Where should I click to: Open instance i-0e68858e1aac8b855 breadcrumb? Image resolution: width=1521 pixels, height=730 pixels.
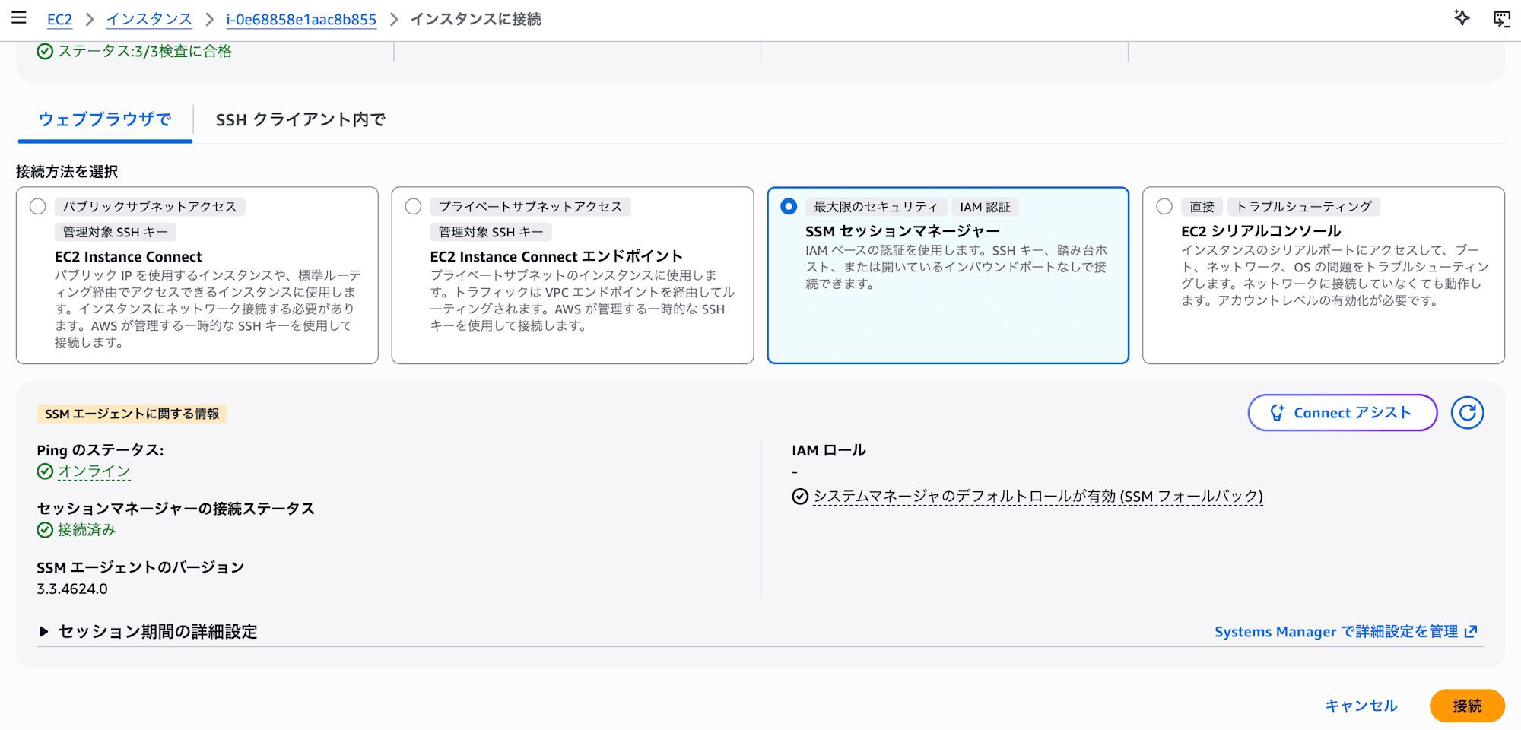tap(301, 19)
